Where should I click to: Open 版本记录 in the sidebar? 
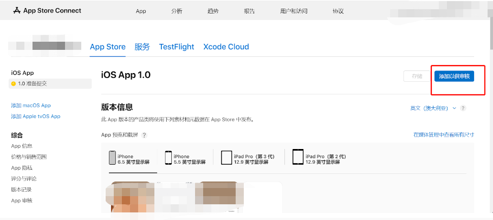pos(21,190)
